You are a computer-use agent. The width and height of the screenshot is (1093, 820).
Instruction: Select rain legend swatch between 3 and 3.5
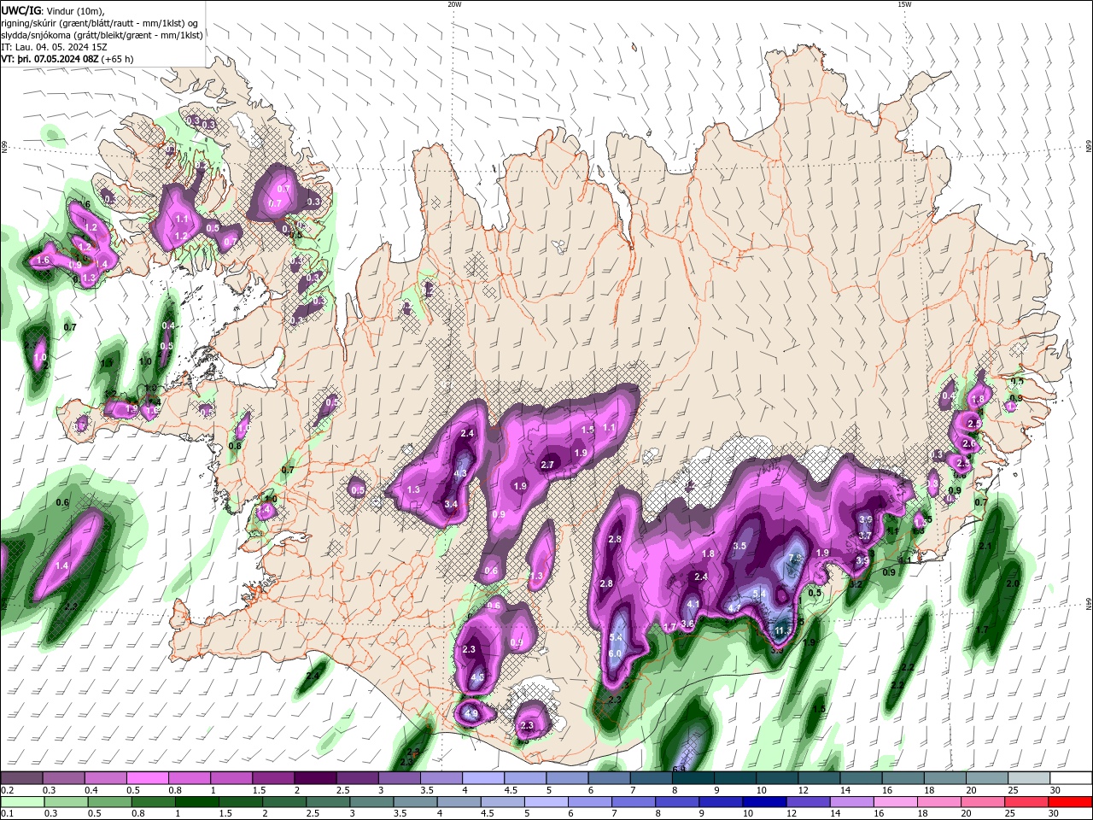[x=371, y=802]
